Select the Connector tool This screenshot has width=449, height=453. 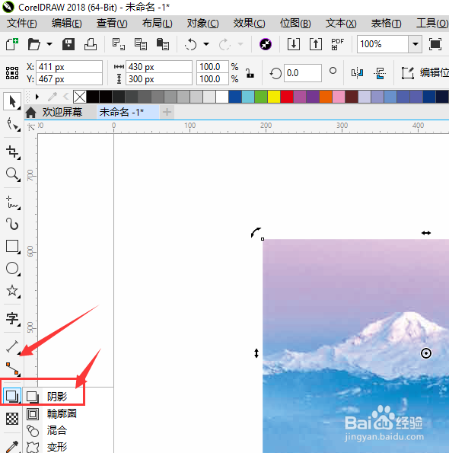(12, 368)
